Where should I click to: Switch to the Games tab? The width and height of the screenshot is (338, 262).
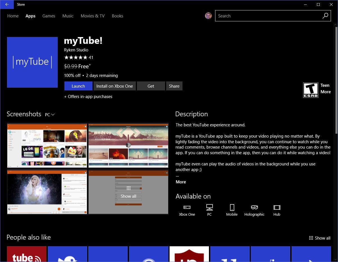[49, 16]
